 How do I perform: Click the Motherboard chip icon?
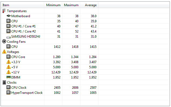(x=9, y=16)
